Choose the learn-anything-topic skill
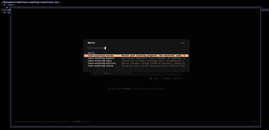269x130 pixels. click(136, 61)
